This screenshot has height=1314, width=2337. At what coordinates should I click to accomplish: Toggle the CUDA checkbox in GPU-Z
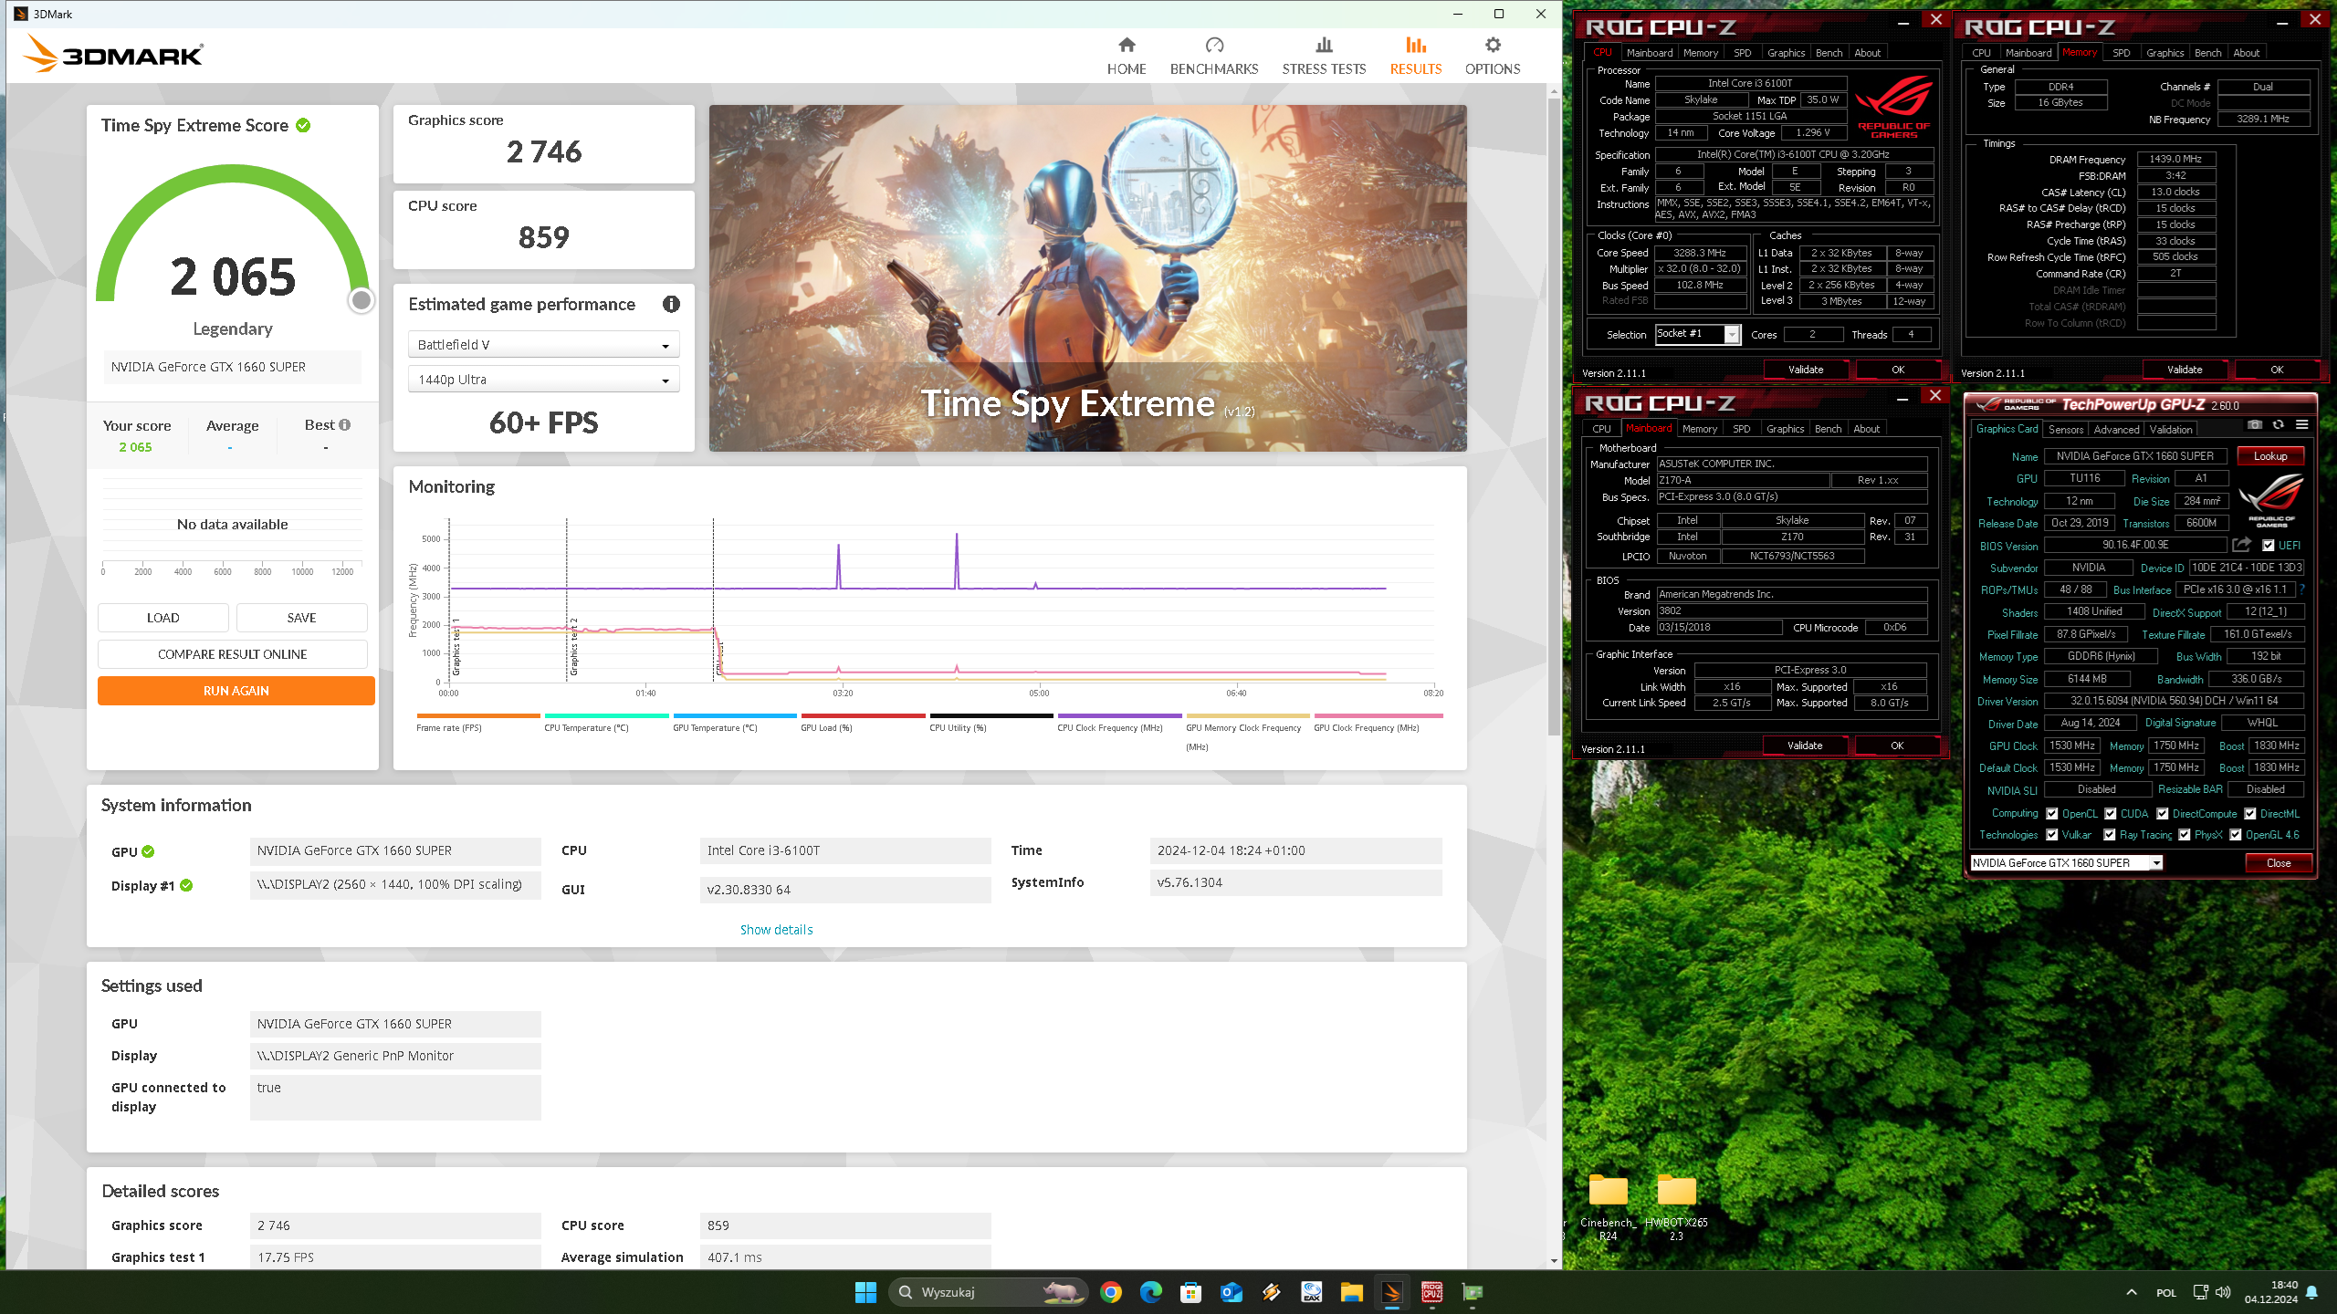[x=2111, y=814]
